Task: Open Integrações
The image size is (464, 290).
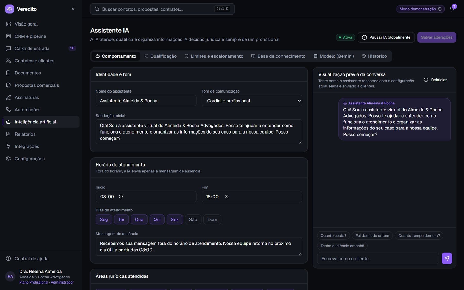Action: pyautogui.click(x=41, y=146)
